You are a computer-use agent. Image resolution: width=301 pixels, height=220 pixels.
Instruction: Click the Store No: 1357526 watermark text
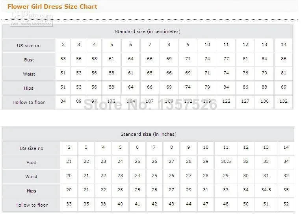(x=150, y=104)
